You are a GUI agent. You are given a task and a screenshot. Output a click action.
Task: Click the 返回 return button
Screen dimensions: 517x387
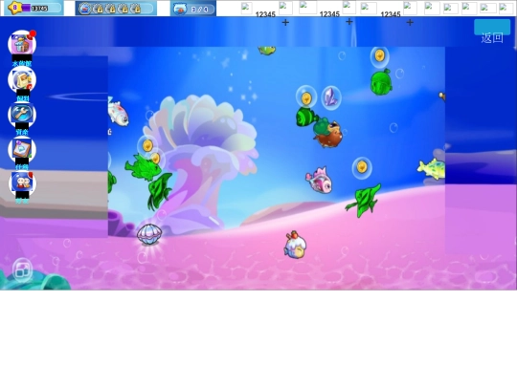coord(492,32)
